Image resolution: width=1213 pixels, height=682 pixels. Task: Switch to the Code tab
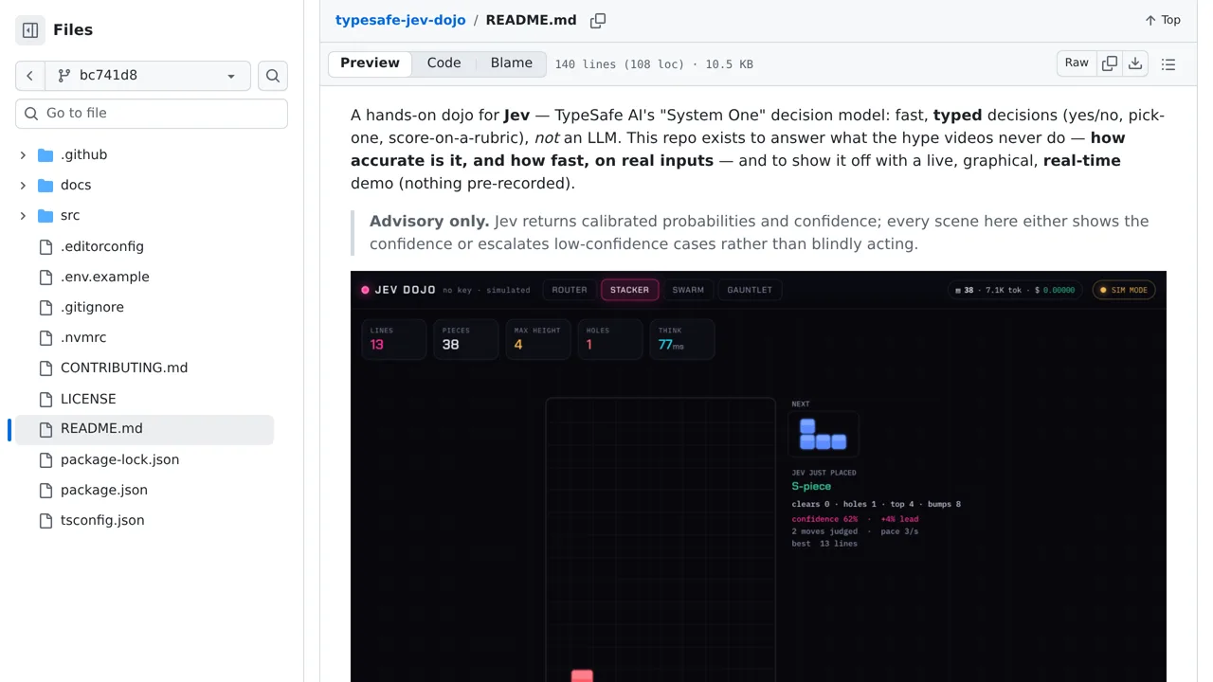(x=444, y=63)
